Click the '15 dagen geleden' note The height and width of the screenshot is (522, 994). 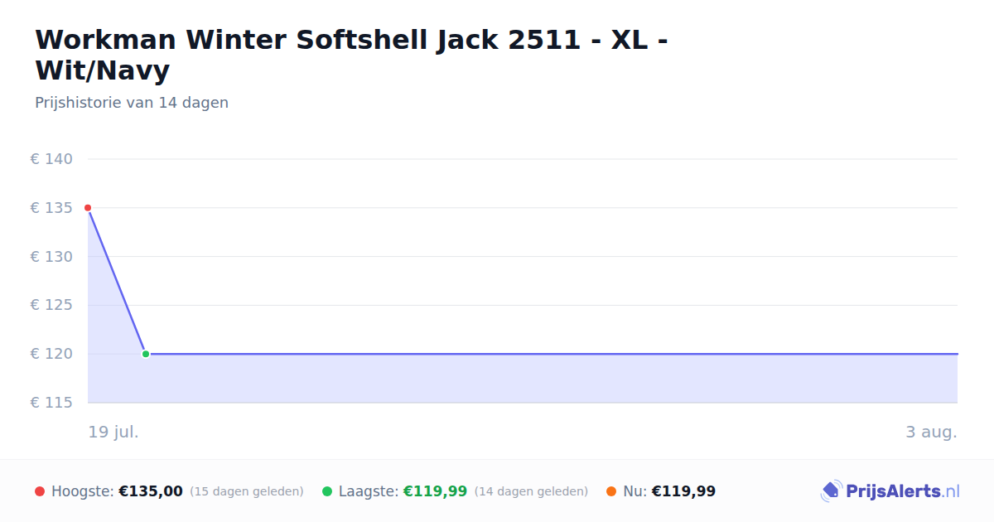tap(247, 491)
